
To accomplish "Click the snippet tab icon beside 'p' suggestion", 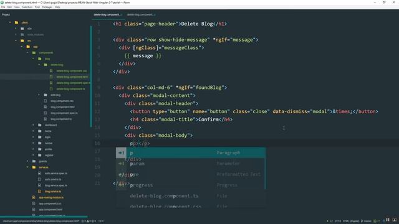I will tap(122, 153).
